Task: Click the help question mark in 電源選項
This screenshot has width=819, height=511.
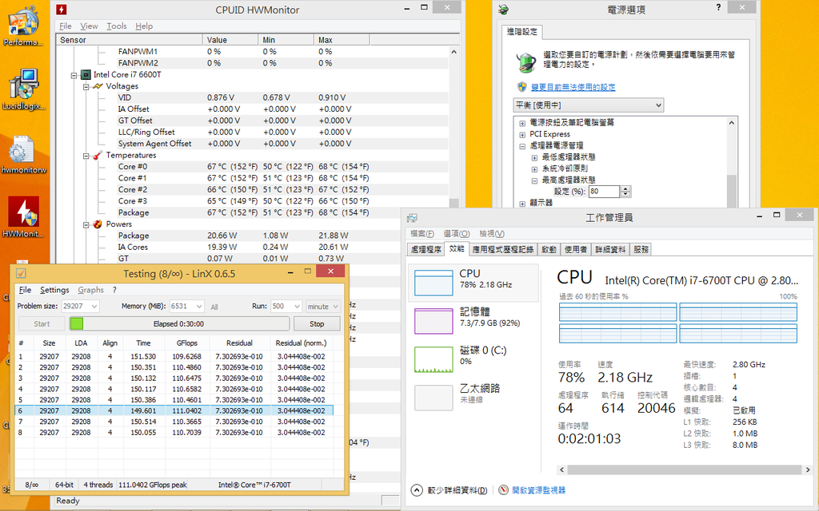Action: [719, 7]
